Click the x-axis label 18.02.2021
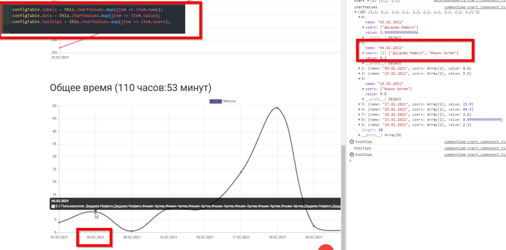 tap(277, 237)
